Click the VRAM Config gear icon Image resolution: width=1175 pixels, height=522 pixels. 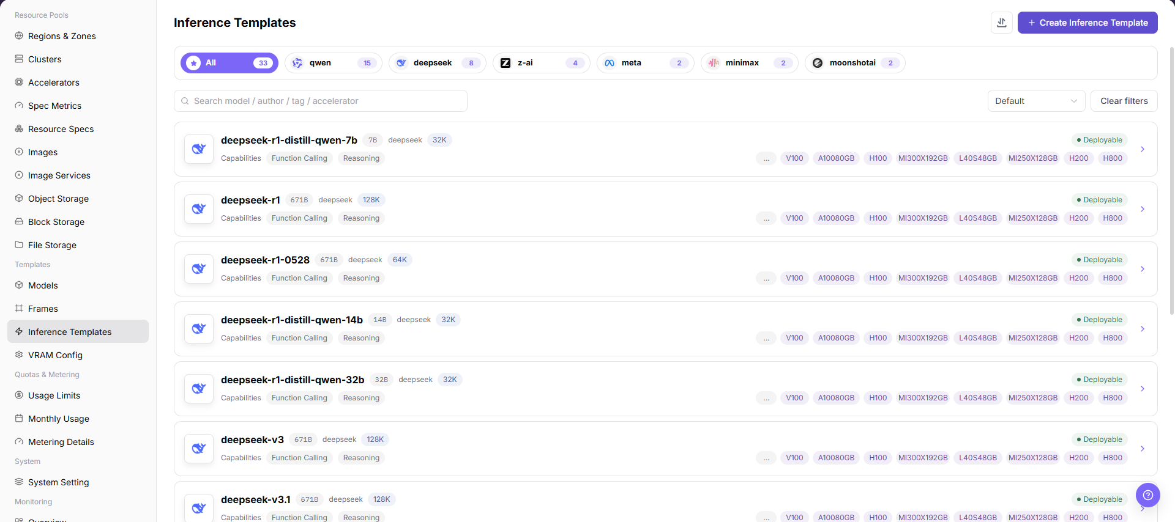(x=19, y=355)
